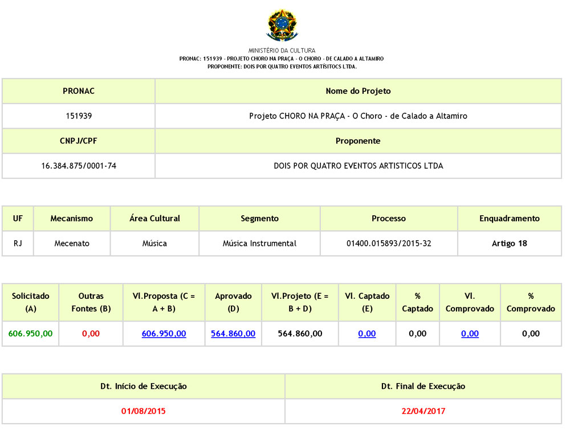Click the Vl. Captado (E) header
Viewport: 570px width, 431px height.
point(367,302)
